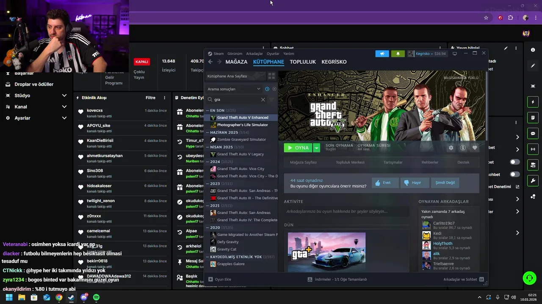Click document note icon in right sidebar
Viewport: 542px width, 304px height.
pos(533,117)
